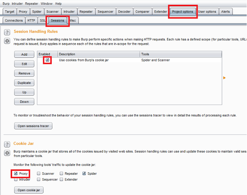Viewport: 247px width, 195px height.
Task: Move rule Up in the list
Action: [x=24, y=92]
